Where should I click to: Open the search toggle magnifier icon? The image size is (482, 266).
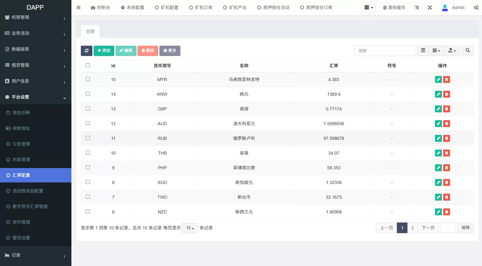coord(468,51)
